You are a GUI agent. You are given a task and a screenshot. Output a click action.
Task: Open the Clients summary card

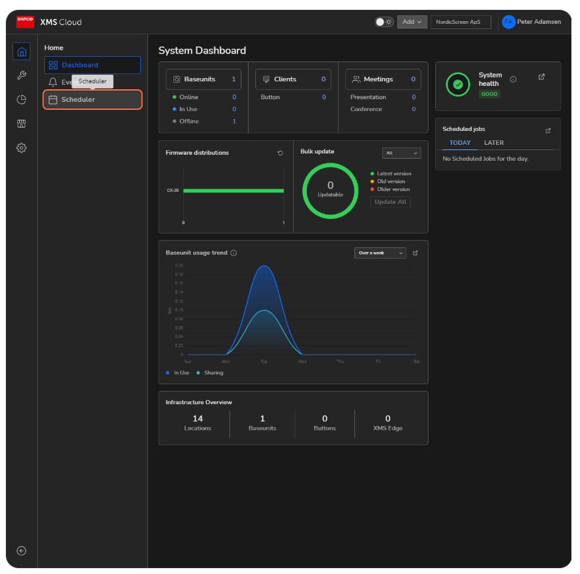[293, 79]
